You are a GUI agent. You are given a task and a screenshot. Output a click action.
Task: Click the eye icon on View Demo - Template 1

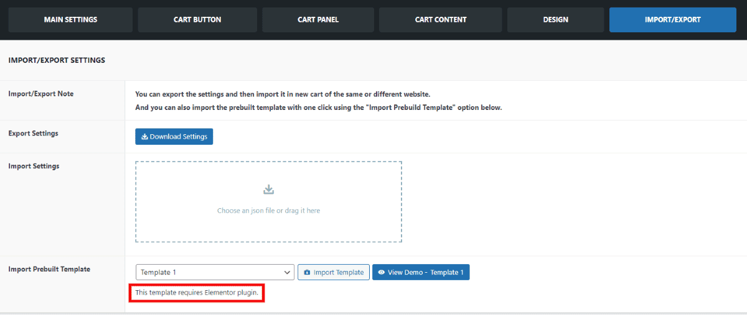(x=382, y=272)
